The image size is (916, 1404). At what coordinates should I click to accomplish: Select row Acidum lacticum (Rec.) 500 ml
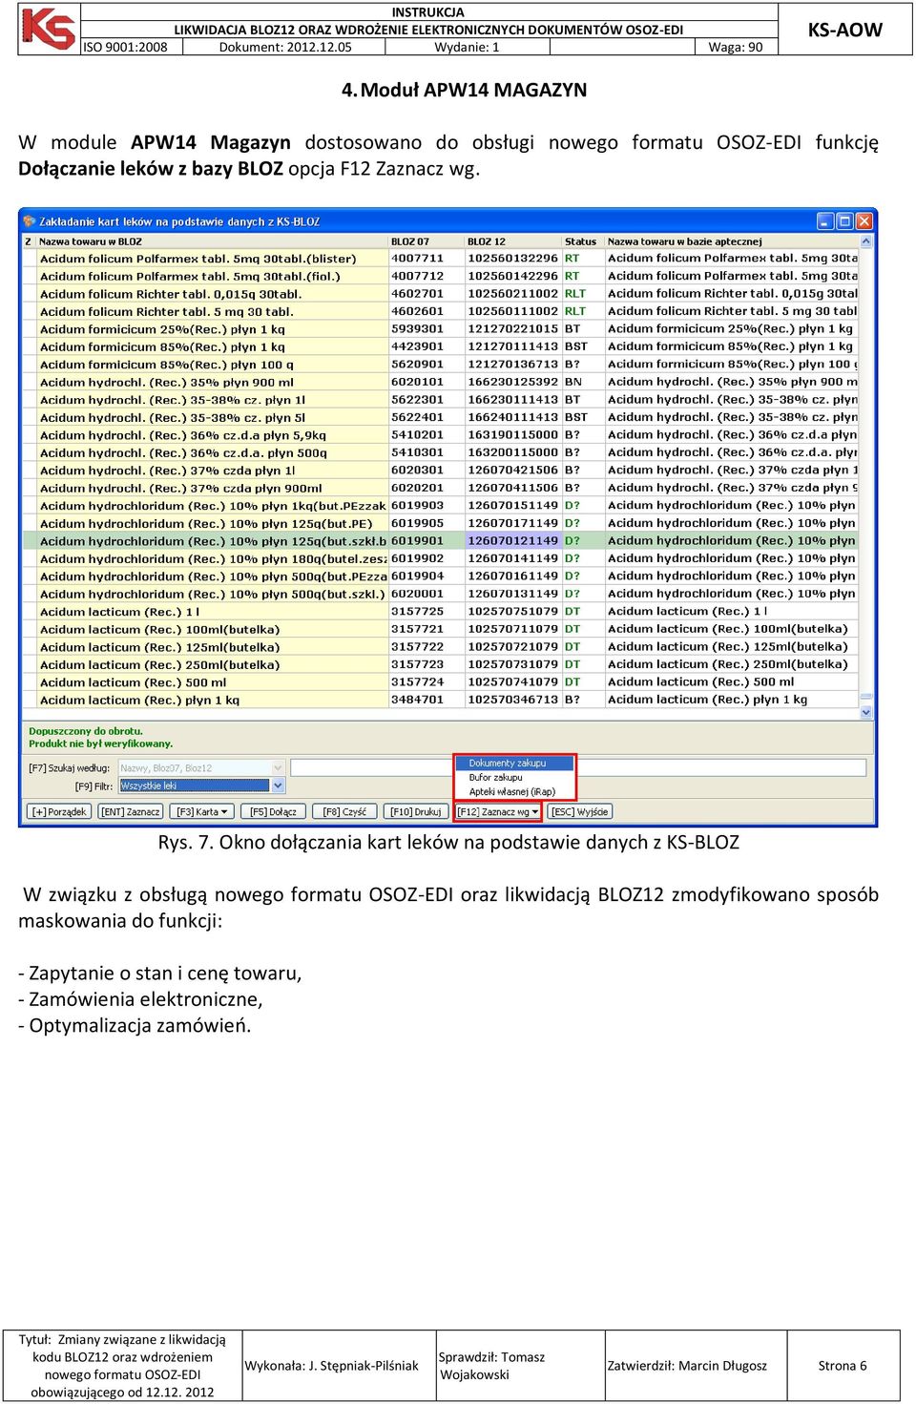pos(440,682)
